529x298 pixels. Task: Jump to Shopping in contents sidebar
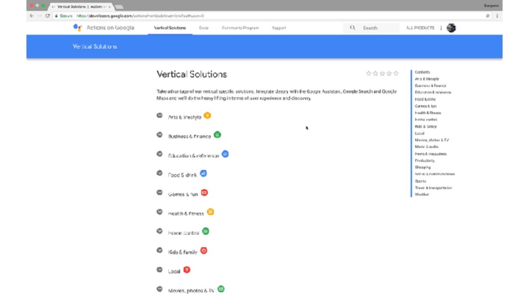tap(423, 167)
